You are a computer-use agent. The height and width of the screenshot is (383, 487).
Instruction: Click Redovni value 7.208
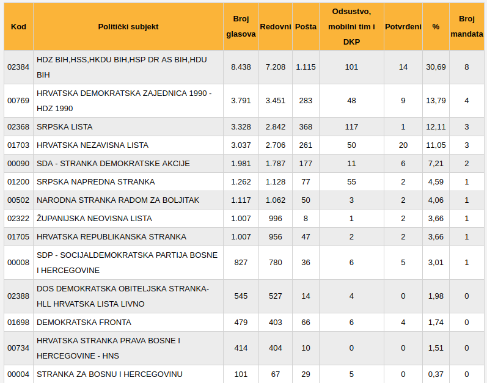(275, 67)
